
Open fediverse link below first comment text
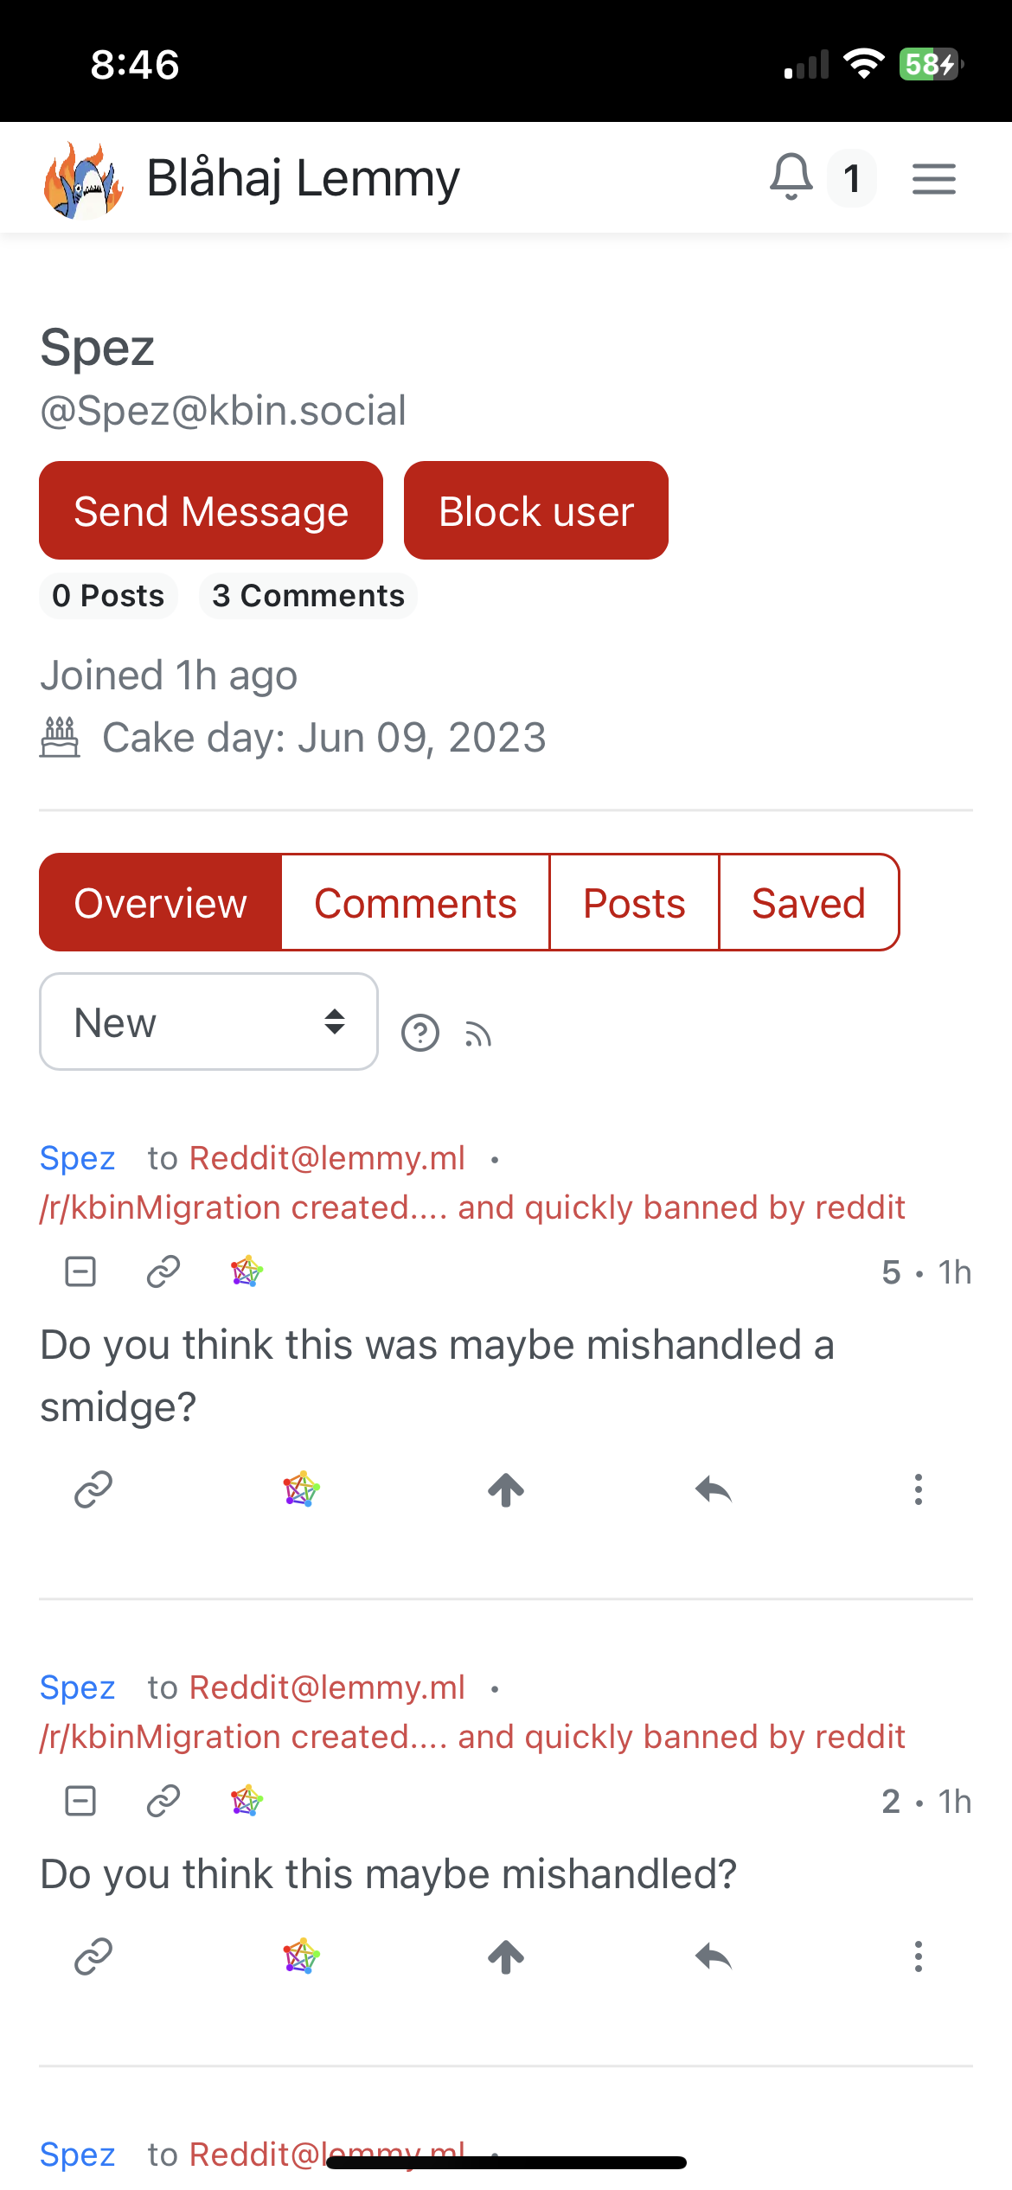tap(302, 1490)
